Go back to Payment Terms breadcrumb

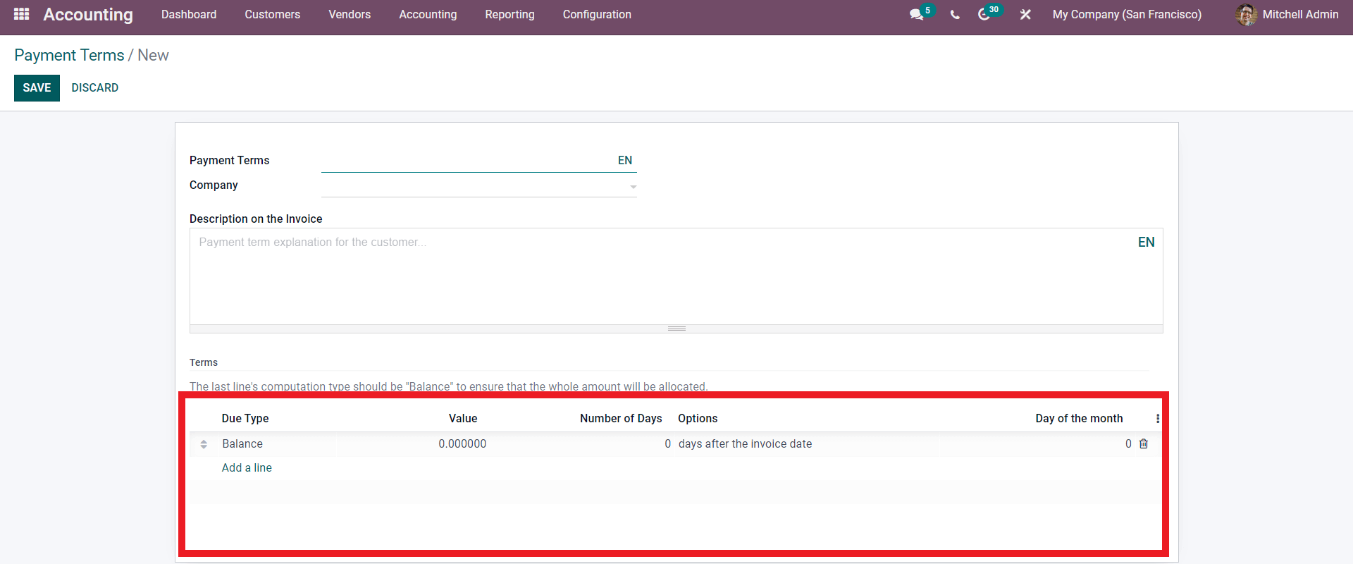(69, 55)
